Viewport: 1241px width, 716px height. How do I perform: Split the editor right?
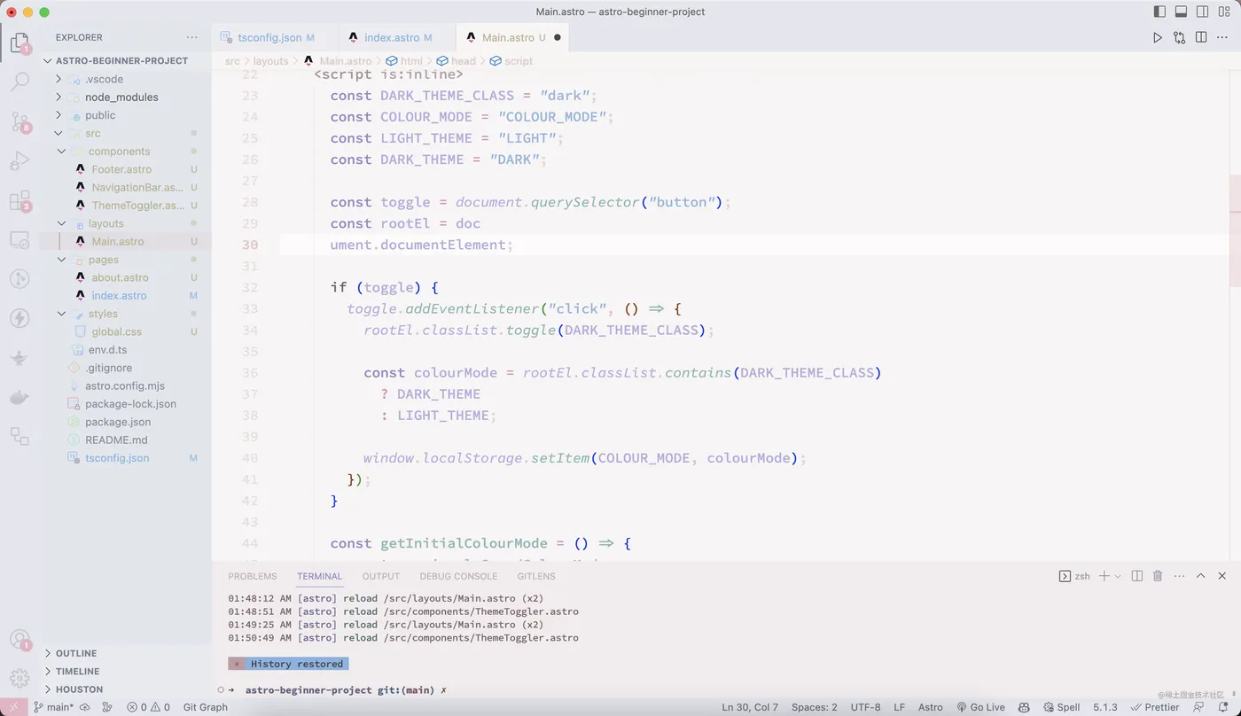1201,37
